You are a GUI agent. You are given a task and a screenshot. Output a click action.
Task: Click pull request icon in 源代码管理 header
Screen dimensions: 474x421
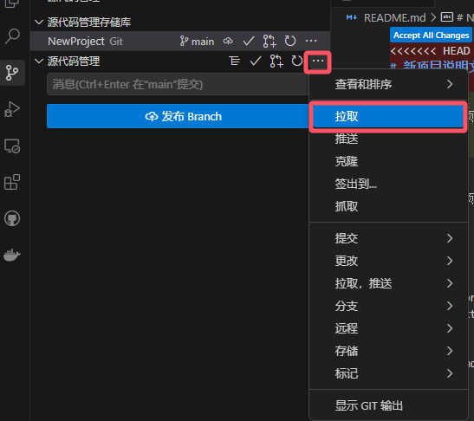click(276, 61)
